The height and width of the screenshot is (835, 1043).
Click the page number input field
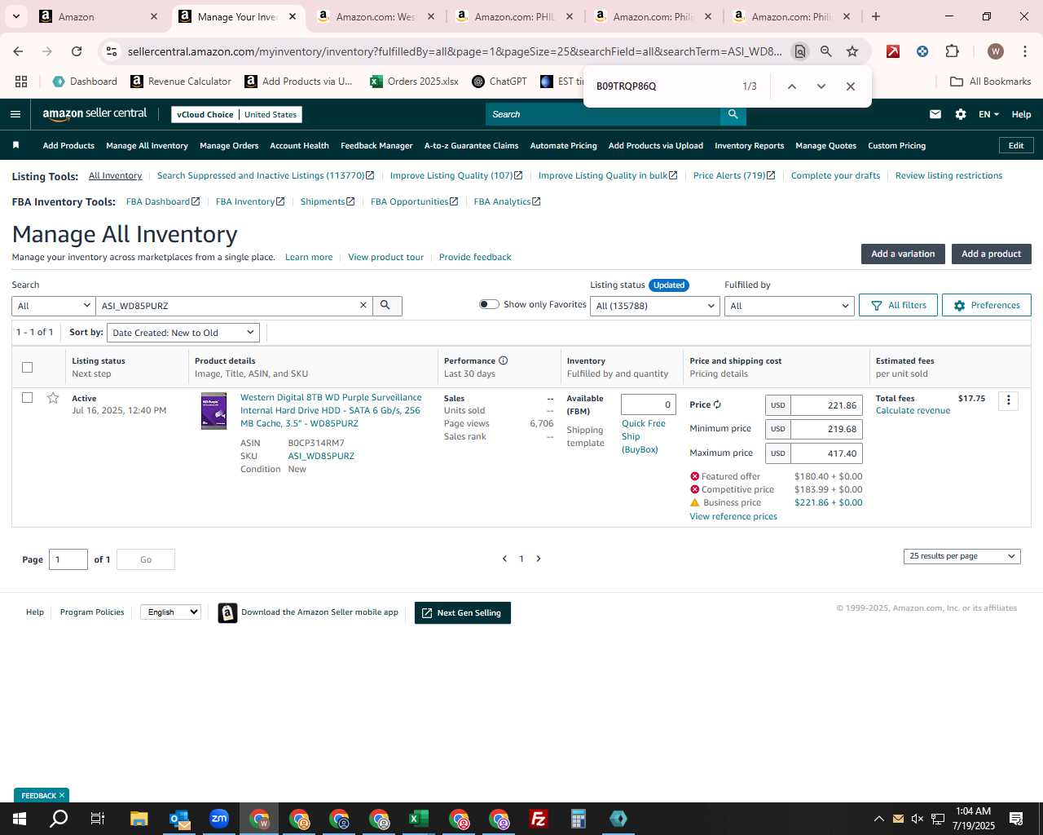click(68, 559)
